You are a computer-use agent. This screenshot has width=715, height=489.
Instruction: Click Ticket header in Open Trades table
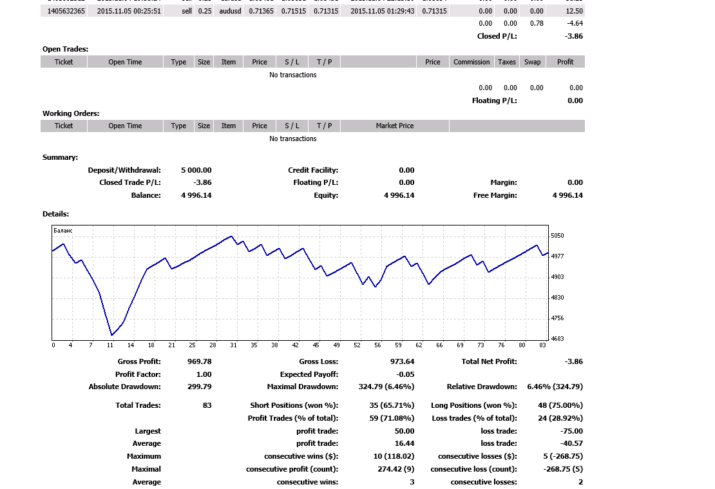pos(64,62)
